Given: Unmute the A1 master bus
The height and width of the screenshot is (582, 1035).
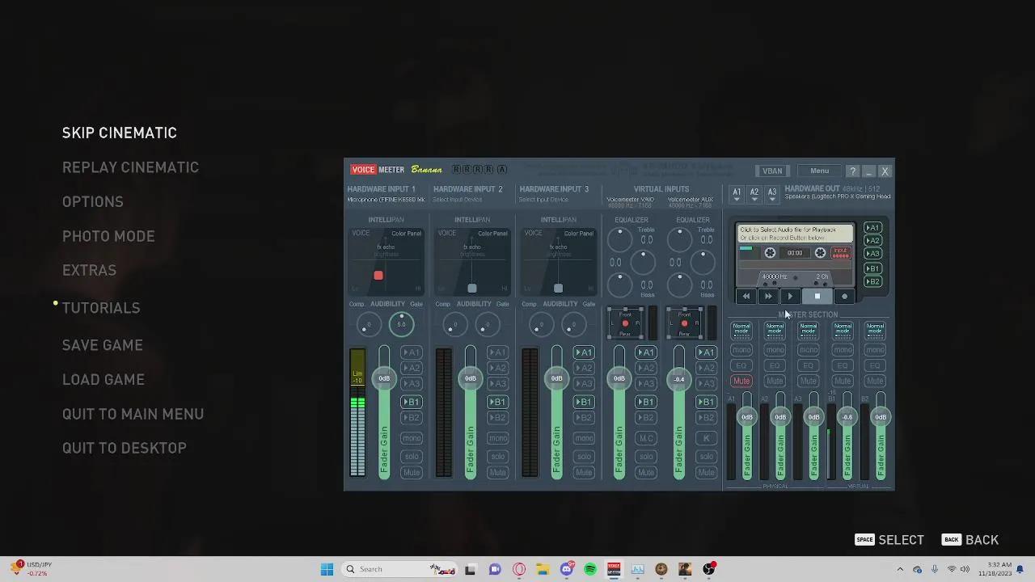Looking at the screenshot, I should point(741,381).
